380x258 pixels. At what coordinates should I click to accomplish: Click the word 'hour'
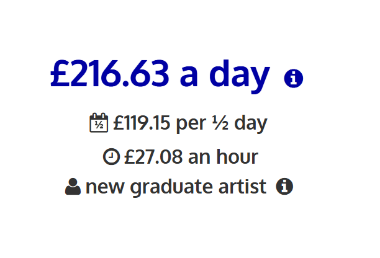point(237,157)
